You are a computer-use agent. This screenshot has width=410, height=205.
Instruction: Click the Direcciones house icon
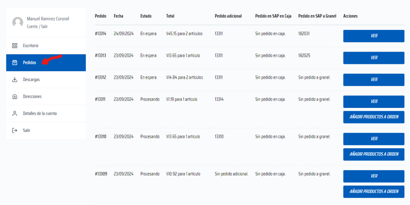(x=15, y=97)
